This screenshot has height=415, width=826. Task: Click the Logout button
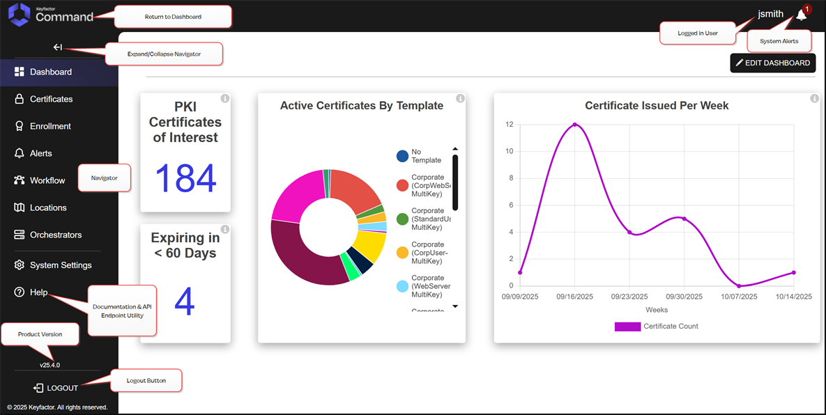[56, 388]
